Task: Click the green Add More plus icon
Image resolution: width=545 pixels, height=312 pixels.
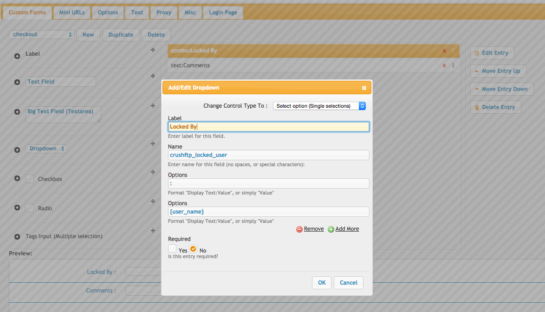Action: (331, 229)
